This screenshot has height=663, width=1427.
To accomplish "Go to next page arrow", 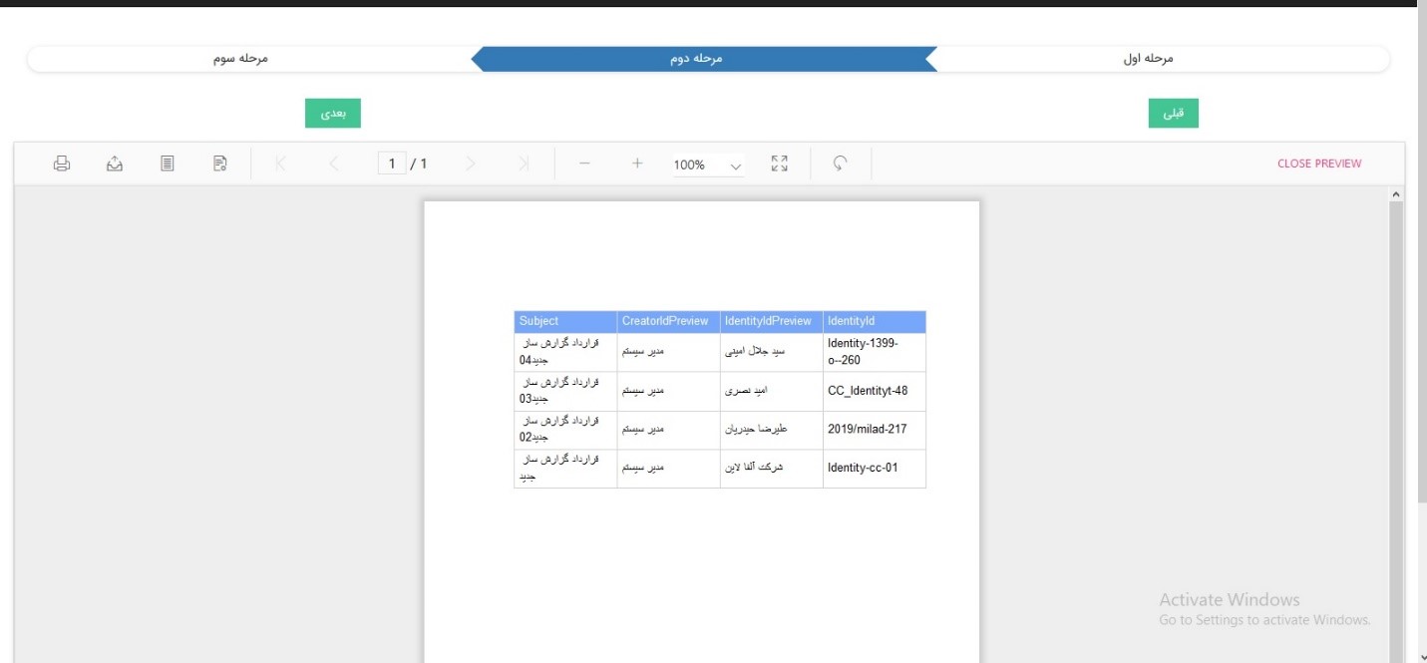I will pos(471,164).
